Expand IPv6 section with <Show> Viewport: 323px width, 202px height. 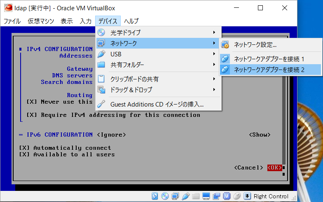(x=260, y=135)
